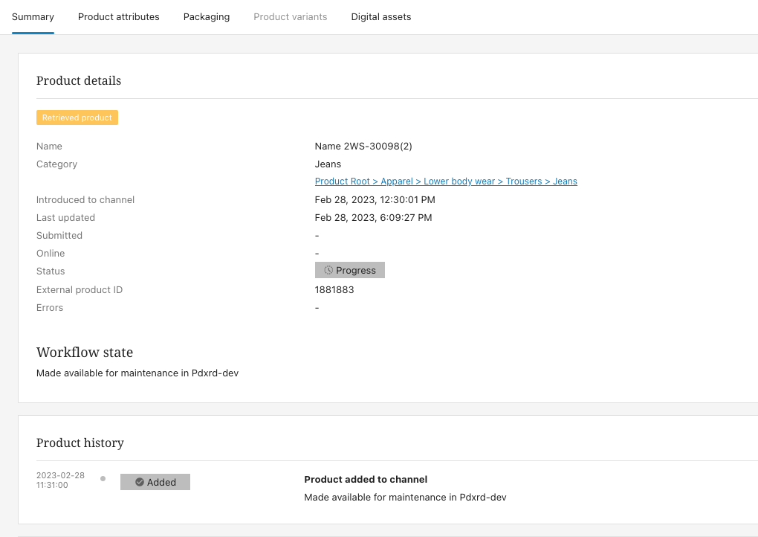Click the Product history heading

coord(80,443)
